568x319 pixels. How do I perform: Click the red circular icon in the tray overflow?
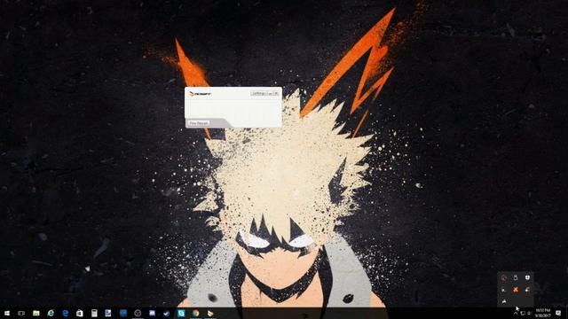503,277
